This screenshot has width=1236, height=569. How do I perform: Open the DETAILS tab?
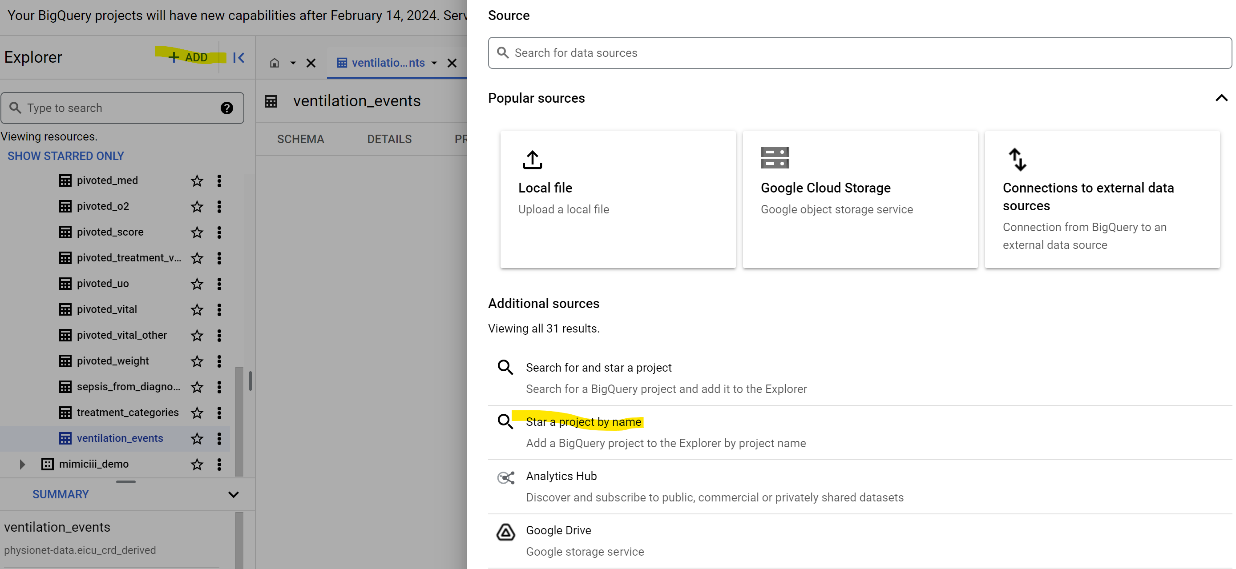coord(390,139)
